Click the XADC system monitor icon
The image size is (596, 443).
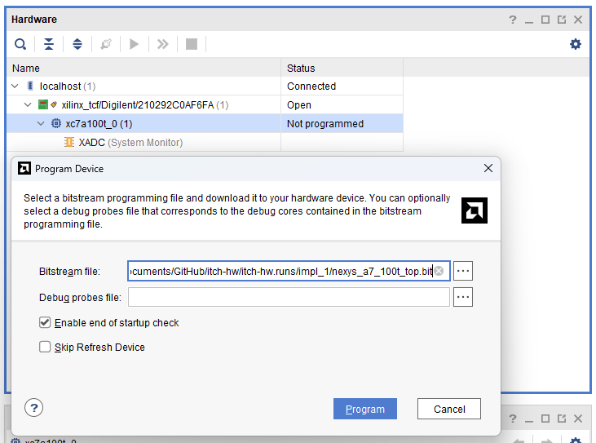(x=69, y=142)
